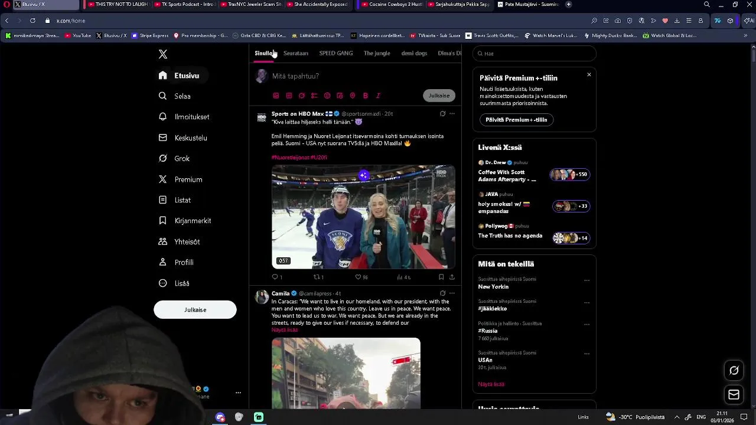Open Selaa (Explore) from the sidebar

click(x=175, y=96)
